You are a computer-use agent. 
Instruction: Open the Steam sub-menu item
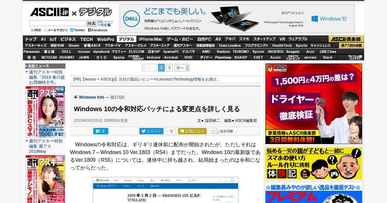[74, 45]
